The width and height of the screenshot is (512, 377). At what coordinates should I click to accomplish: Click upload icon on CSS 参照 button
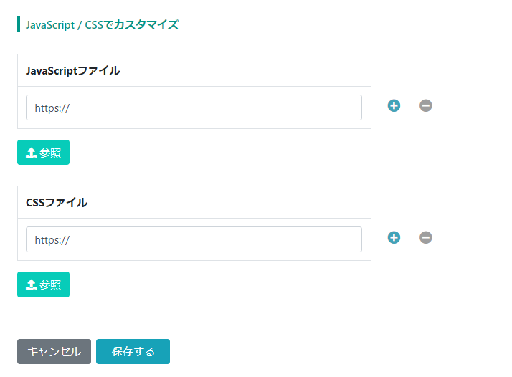31,285
